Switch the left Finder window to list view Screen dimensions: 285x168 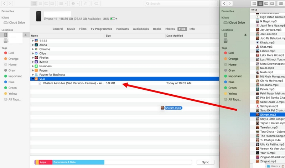[40, 4]
